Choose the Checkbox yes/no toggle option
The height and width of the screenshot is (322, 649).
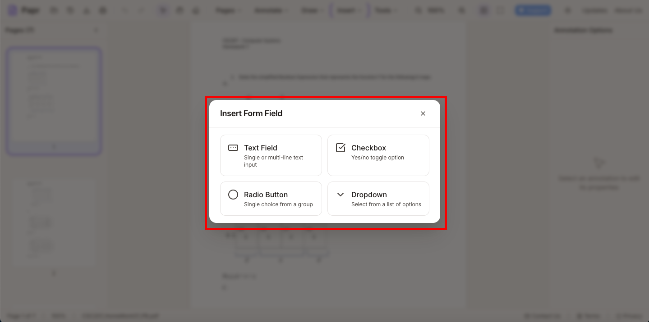(378, 155)
